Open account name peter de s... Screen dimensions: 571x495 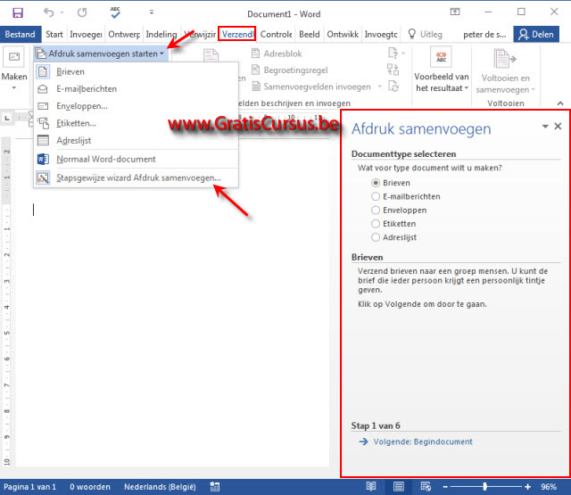click(484, 35)
